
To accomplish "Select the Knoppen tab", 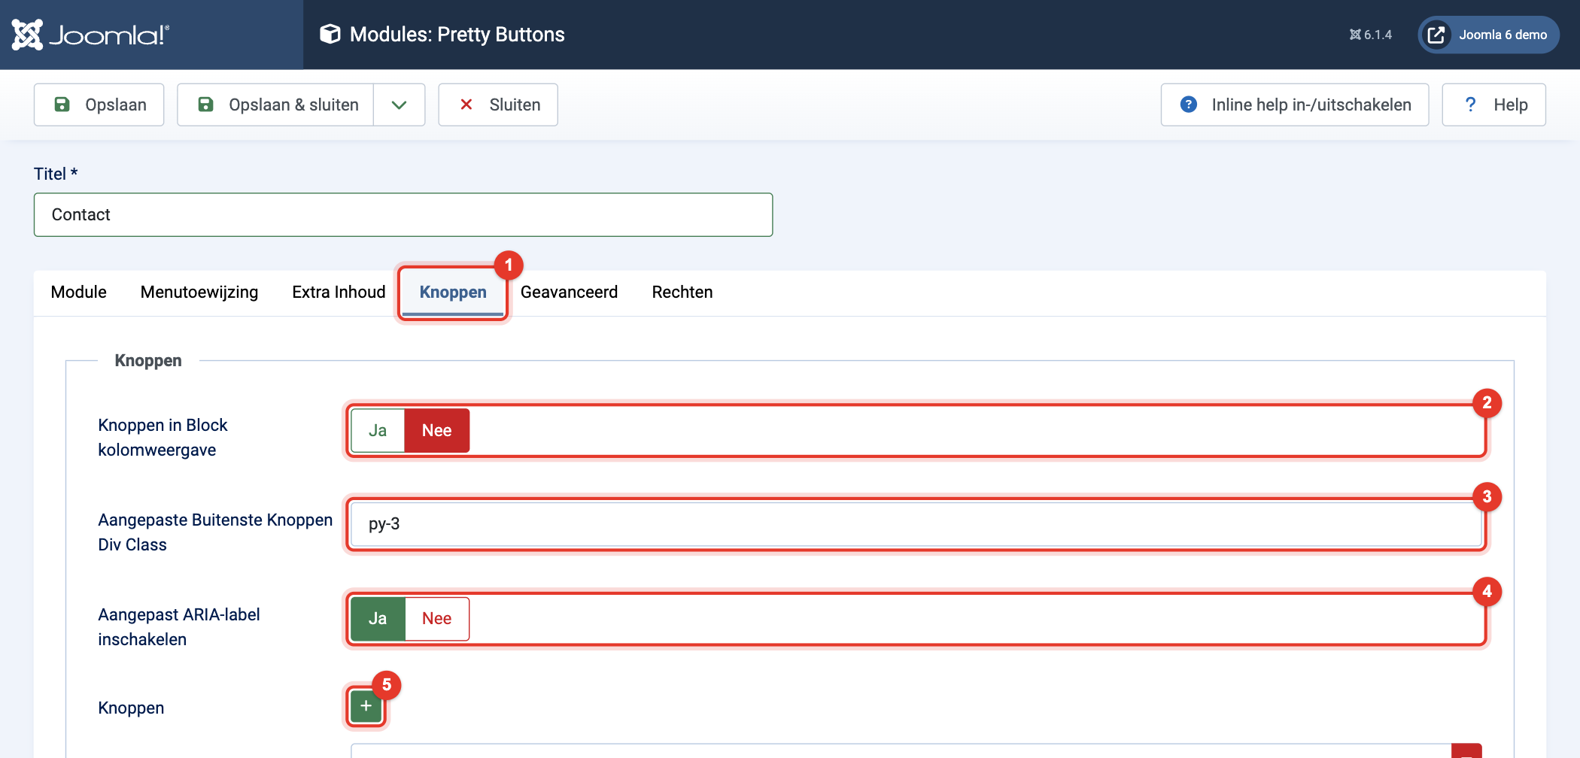I will pos(453,293).
